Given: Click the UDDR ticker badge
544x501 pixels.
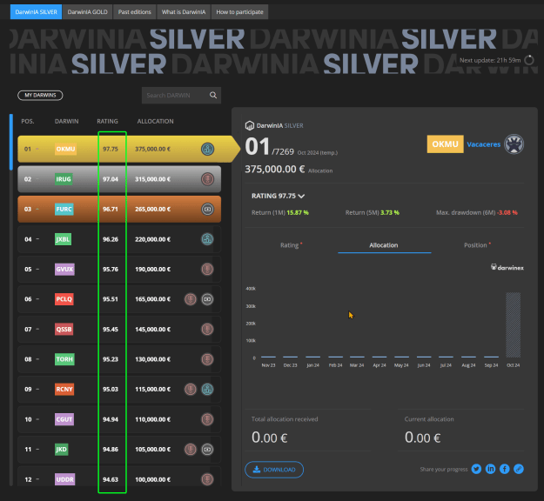Looking at the screenshot, I should [64, 479].
